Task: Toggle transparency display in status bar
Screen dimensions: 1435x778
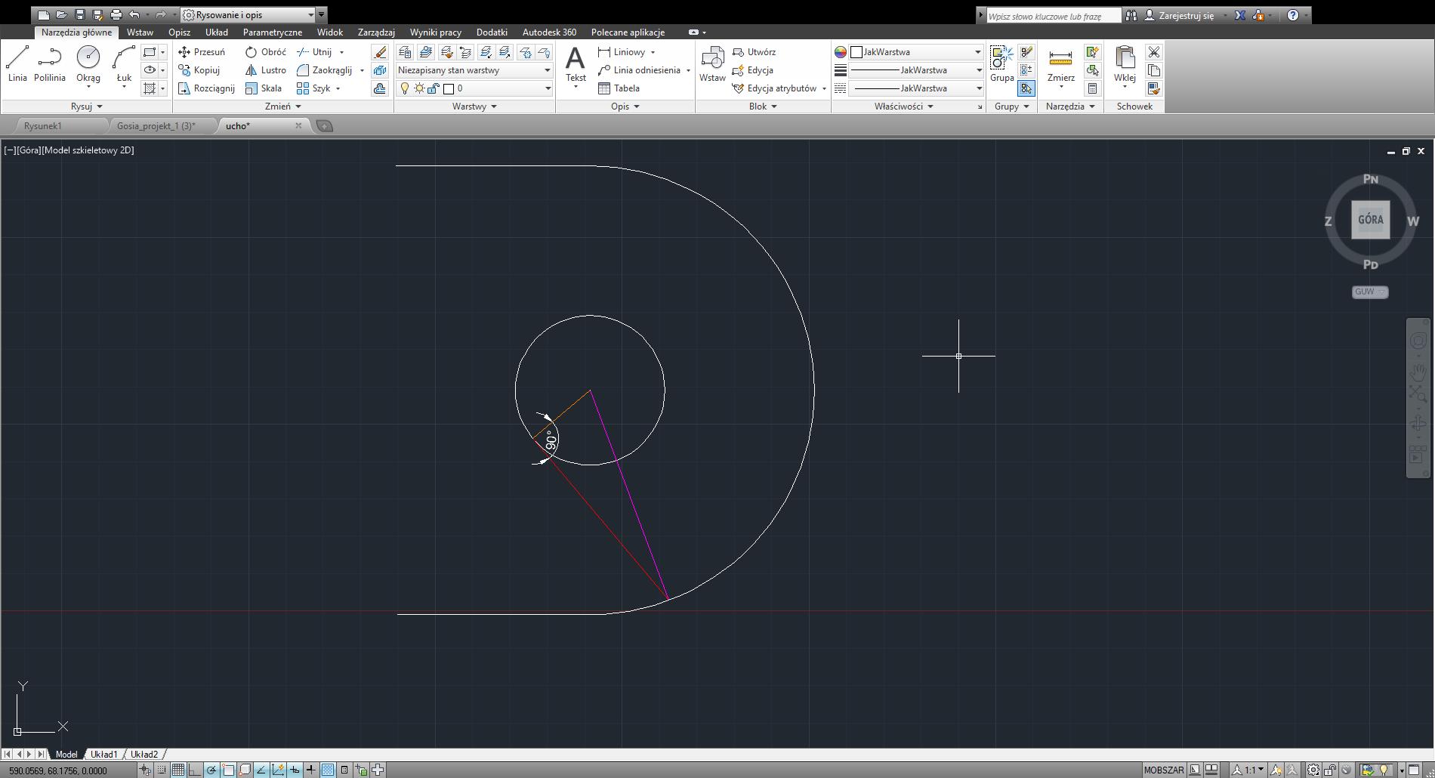Action: pos(328,770)
